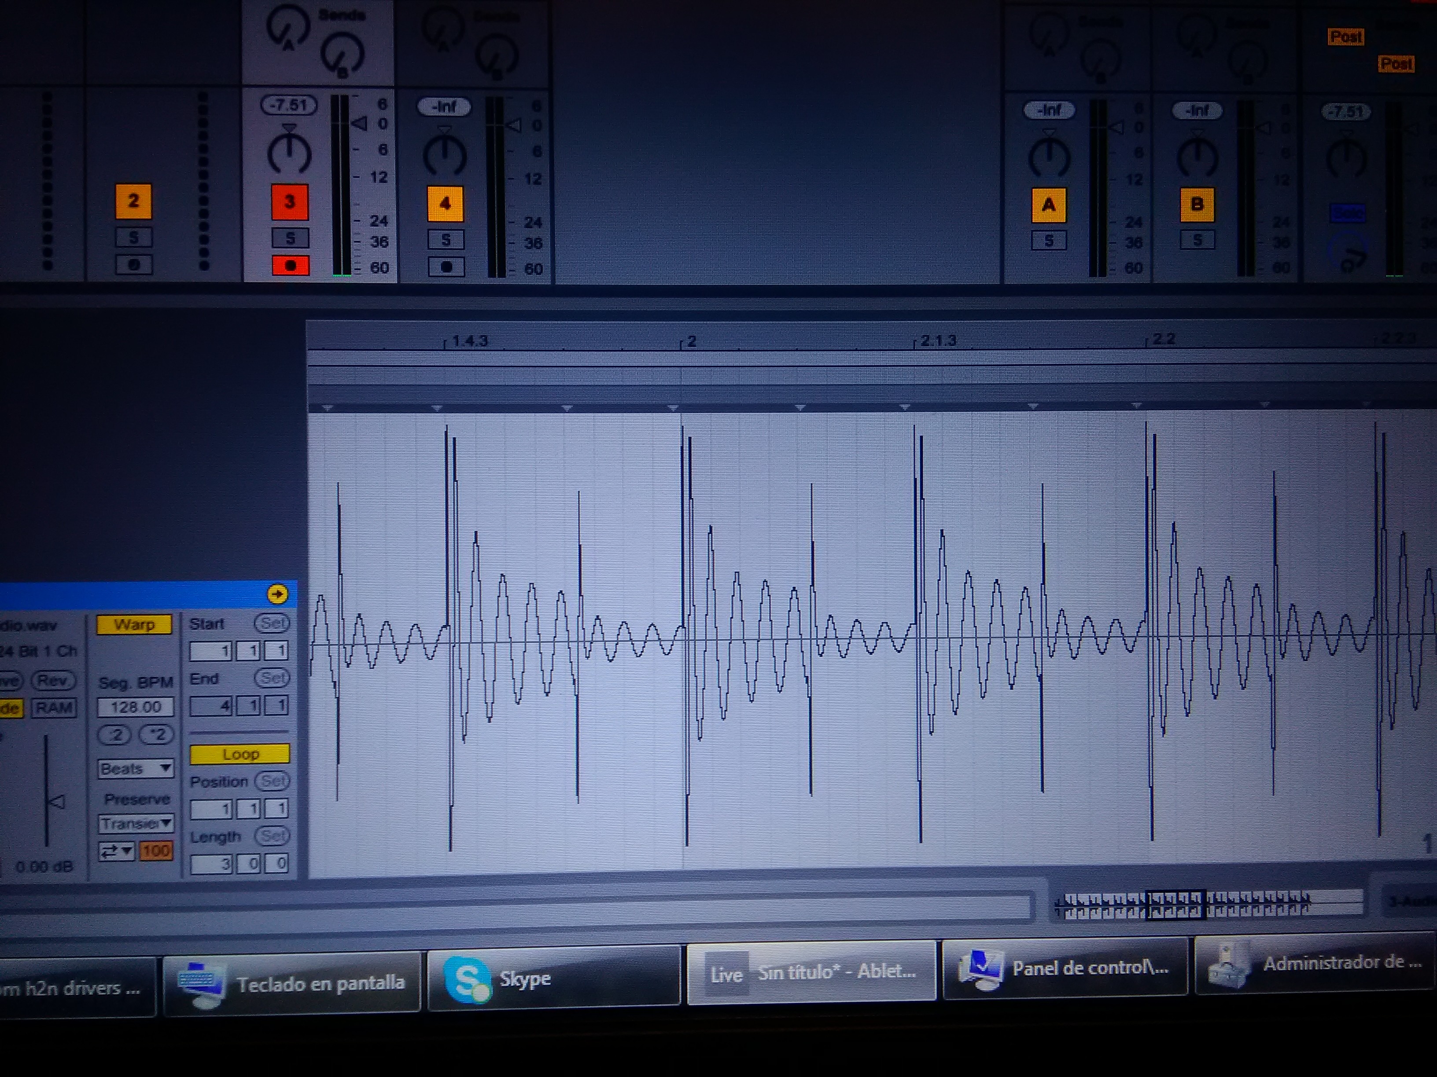Click the track 2 activator button
The height and width of the screenshot is (1077, 1437).
[133, 201]
